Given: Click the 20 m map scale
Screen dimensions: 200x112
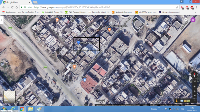Looking at the screenshot, I should 189,105.
